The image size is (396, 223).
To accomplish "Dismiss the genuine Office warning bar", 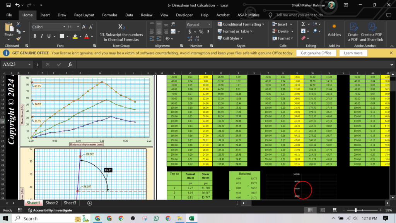I will tap(391, 53).
